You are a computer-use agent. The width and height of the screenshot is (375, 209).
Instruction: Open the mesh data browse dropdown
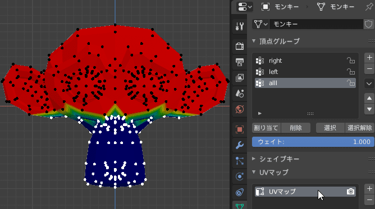260,24
